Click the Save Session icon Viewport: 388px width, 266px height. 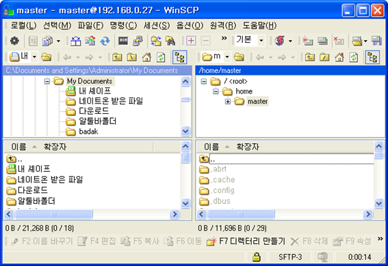click(377, 41)
